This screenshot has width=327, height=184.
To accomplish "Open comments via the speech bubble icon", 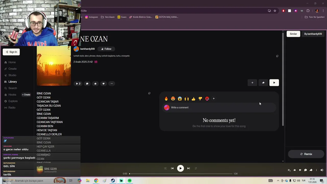I will tap(87, 84).
